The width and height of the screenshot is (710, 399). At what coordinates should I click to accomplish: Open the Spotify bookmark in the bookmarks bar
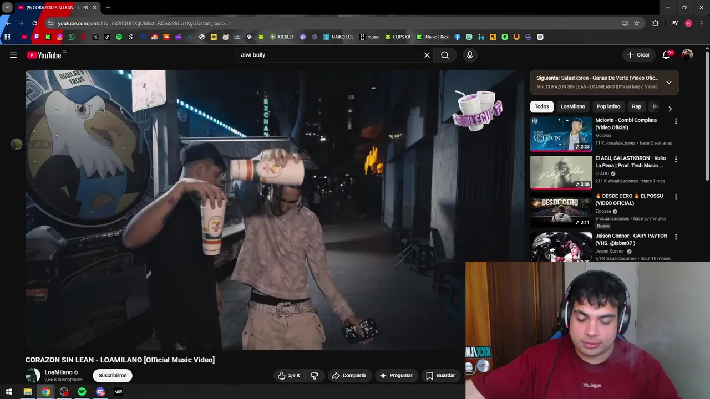click(119, 37)
